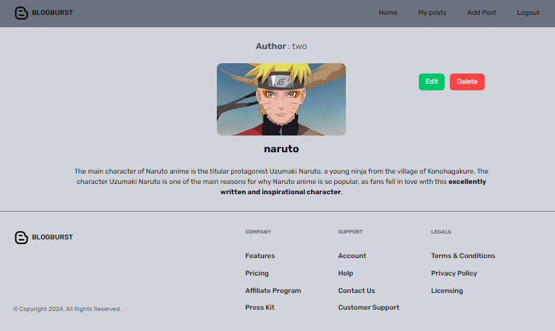This screenshot has height=331, width=555.
Task: Open the Licensing link
Action: point(447,290)
